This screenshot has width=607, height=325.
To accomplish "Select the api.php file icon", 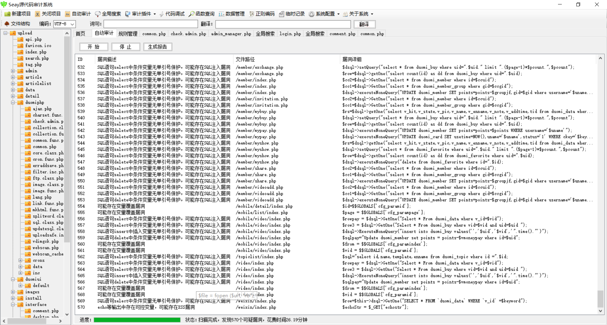I will 21,39.
